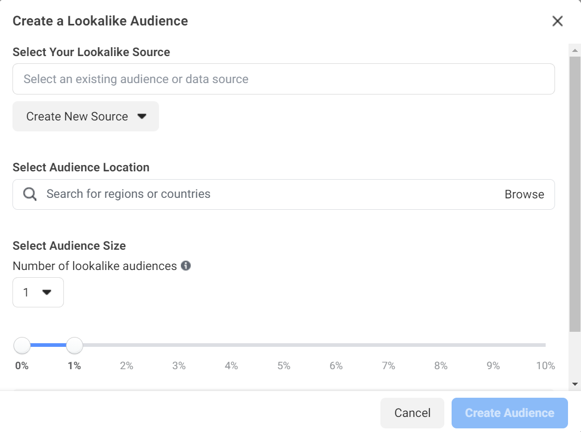Select the 0% slider handle
This screenshot has width=581, height=432.
click(x=22, y=345)
